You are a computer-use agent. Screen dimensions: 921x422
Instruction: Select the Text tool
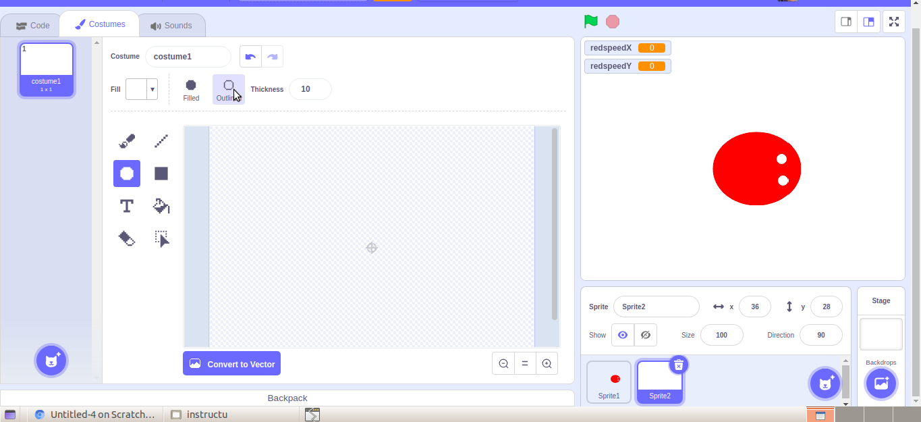click(x=126, y=206)
